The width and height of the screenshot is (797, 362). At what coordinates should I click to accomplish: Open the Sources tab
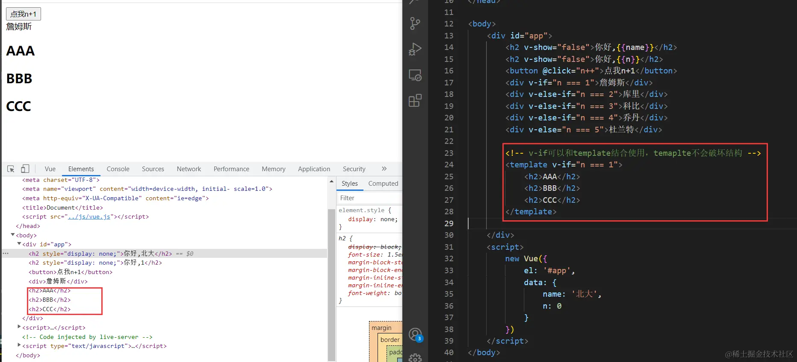153,169
